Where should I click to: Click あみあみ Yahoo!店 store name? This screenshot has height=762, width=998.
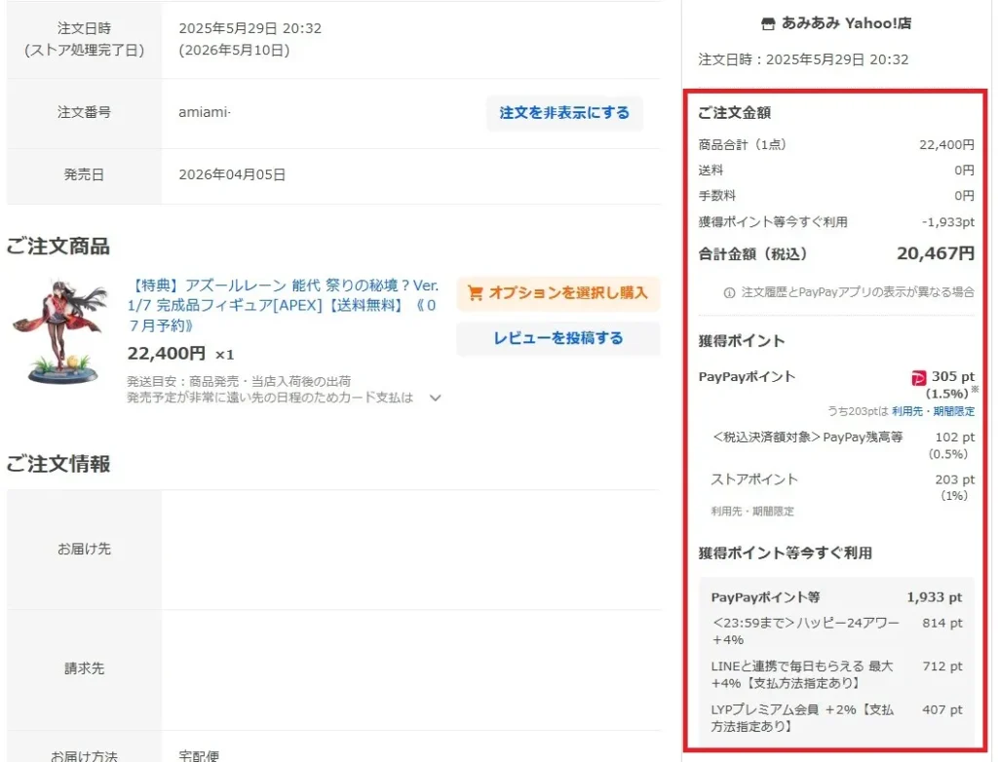pos(846,23)
